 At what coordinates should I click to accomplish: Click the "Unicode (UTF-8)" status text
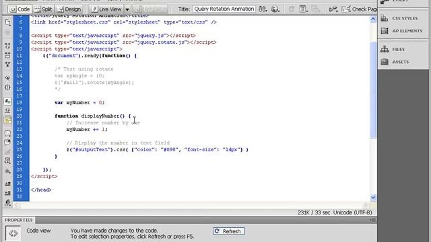[x=352, y=212]
